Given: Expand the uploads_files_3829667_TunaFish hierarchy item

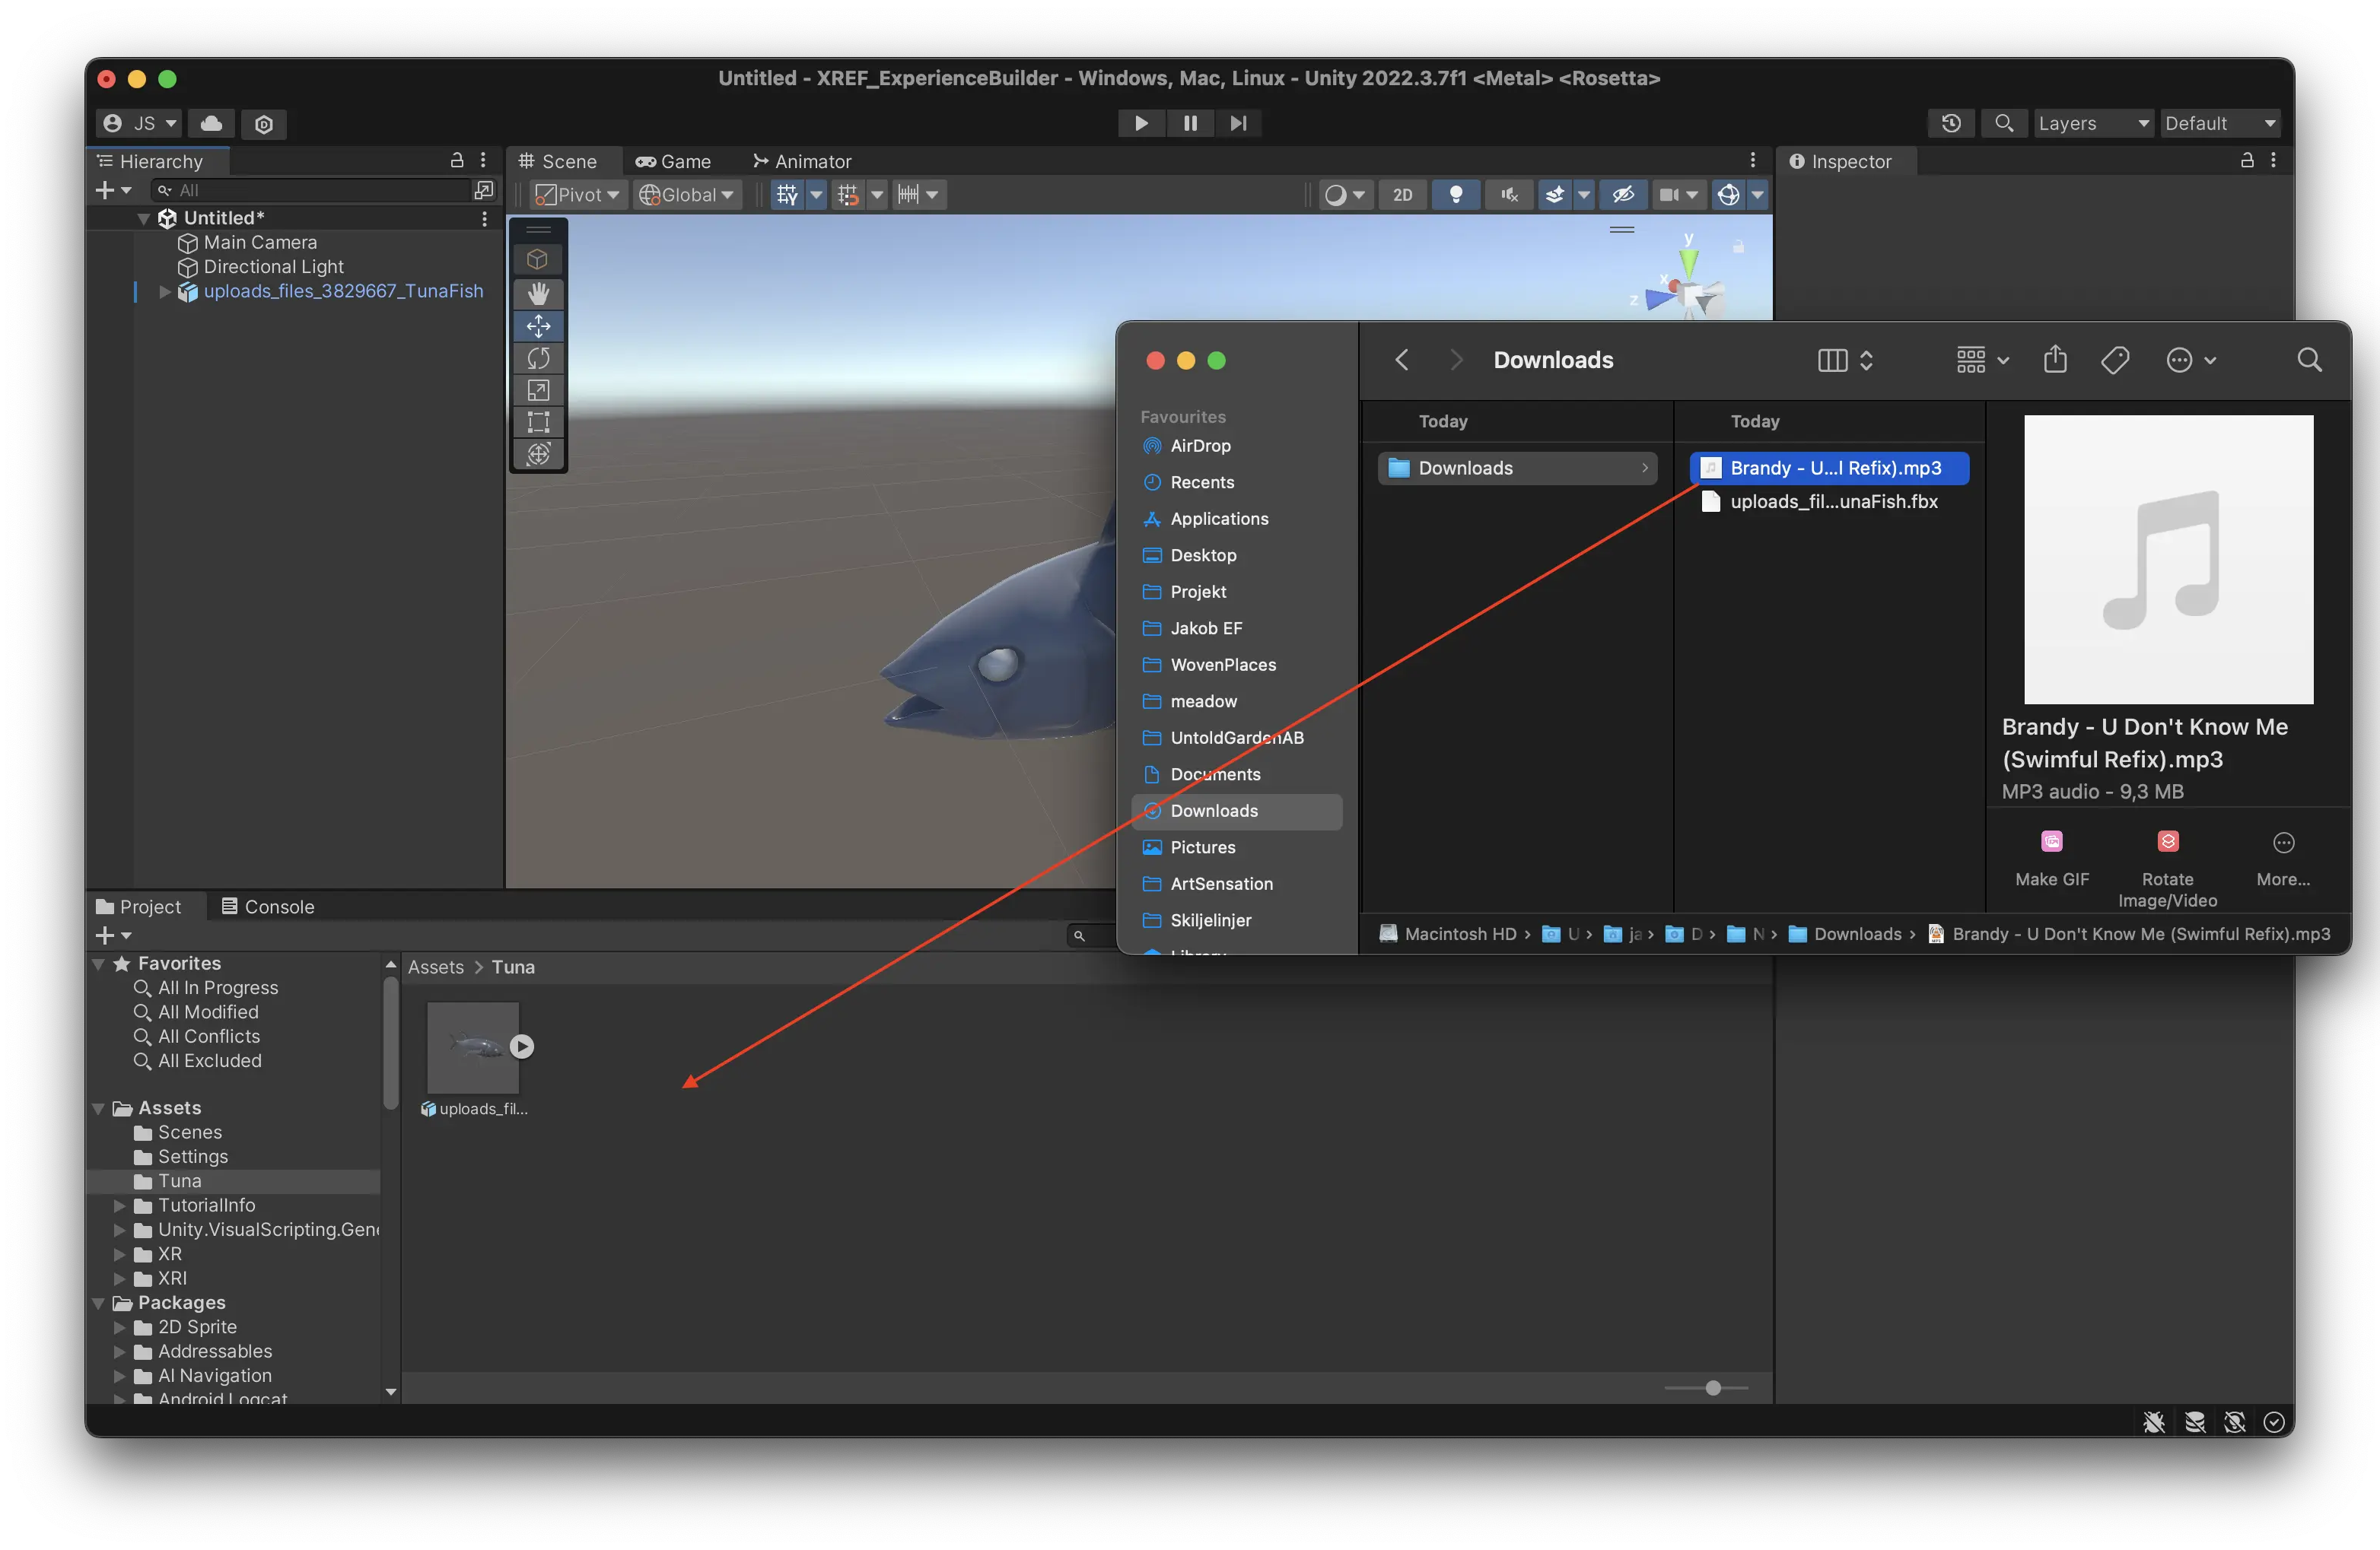Looking at the screenshot, I should click(x=165, y=292).
